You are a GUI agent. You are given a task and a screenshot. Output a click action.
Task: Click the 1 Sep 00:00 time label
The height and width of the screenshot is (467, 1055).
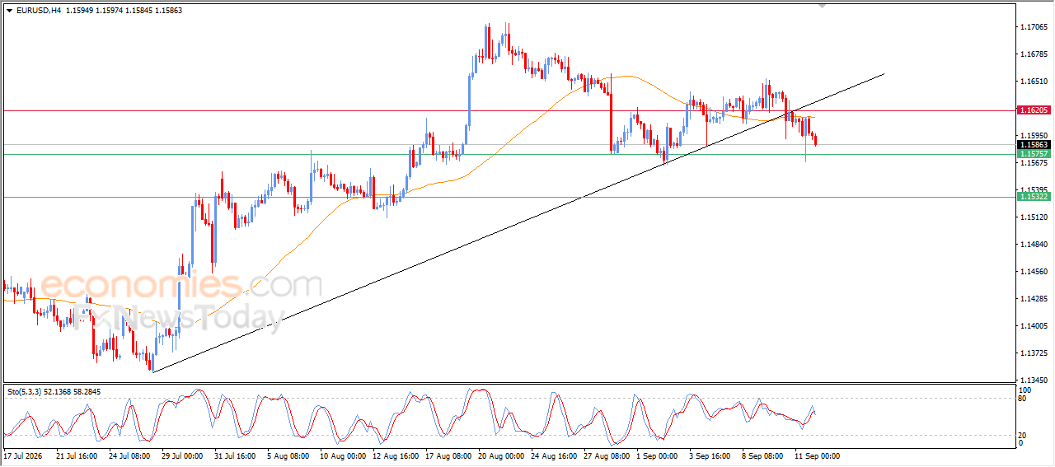[x=658, y=455]
